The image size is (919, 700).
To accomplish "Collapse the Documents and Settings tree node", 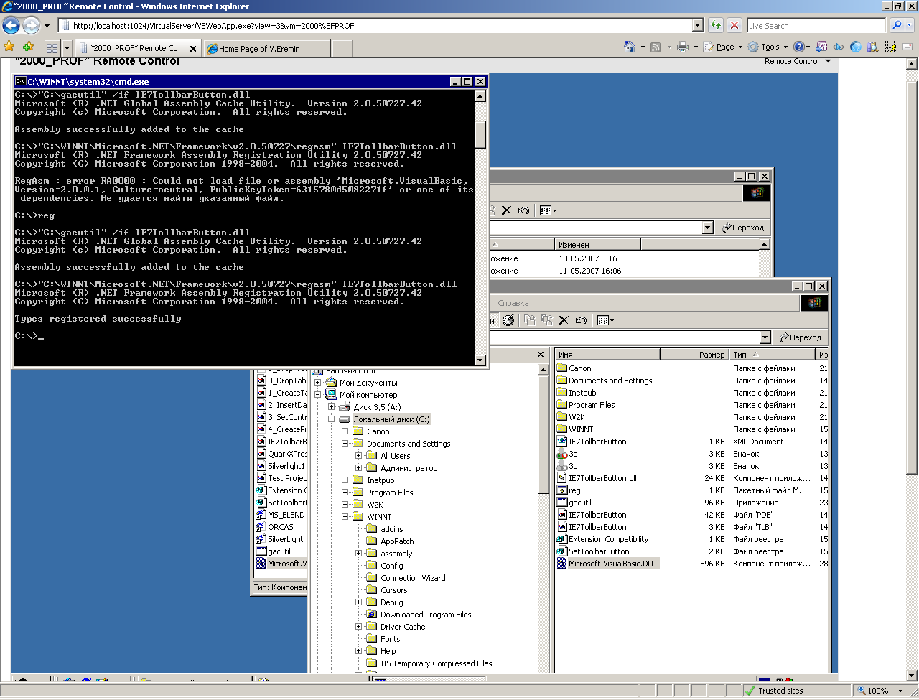I will (345, 444).
